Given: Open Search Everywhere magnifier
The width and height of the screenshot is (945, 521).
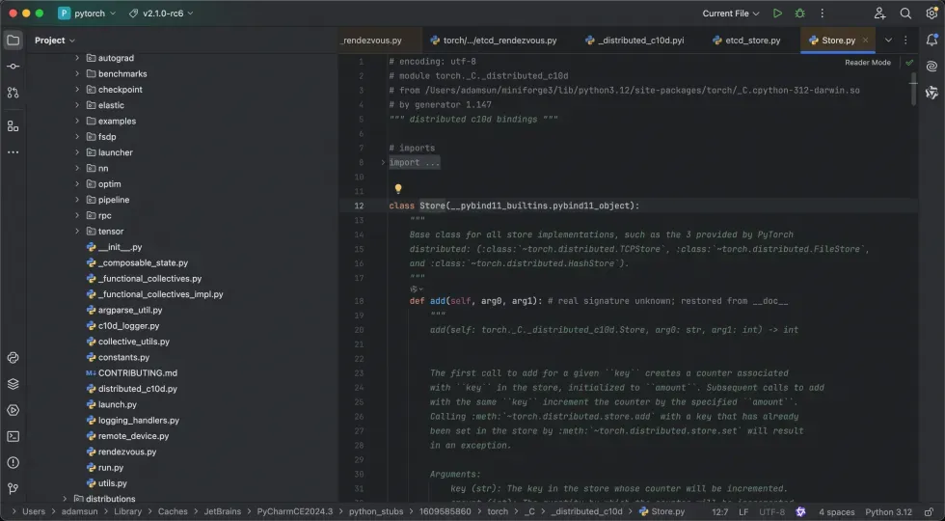Looking at the screenshot, I should [x=905, y=14].
